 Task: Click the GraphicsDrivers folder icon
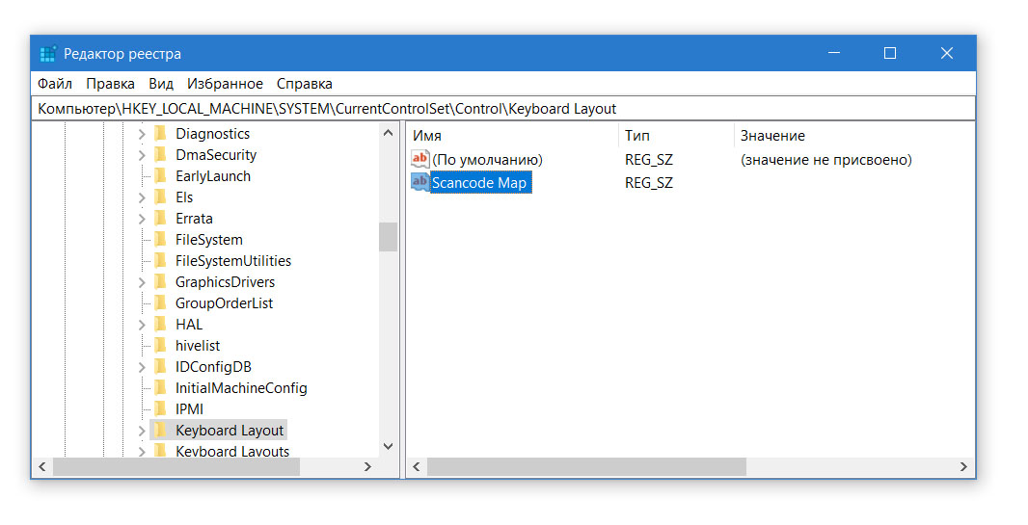coord(160,281)
